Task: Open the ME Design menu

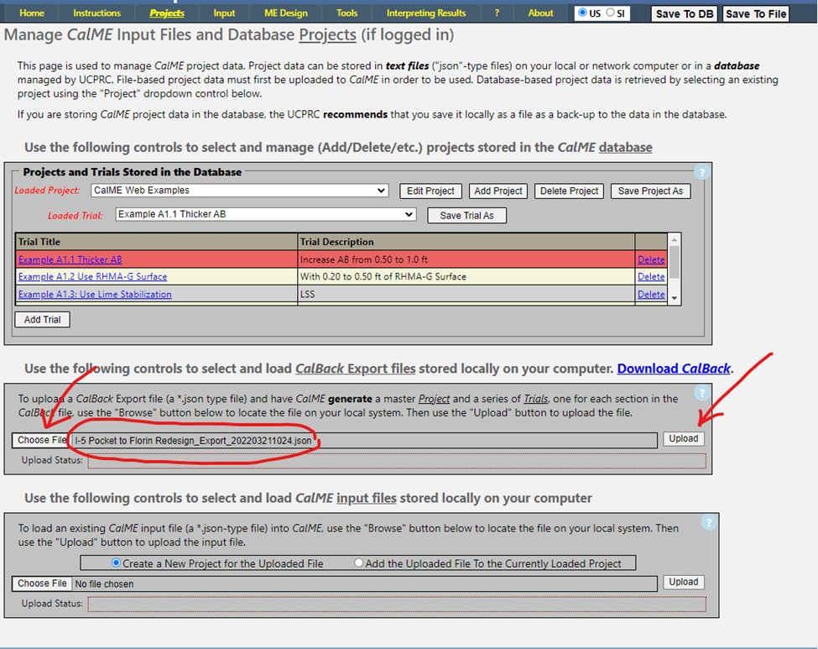Action: click(287, 13)
